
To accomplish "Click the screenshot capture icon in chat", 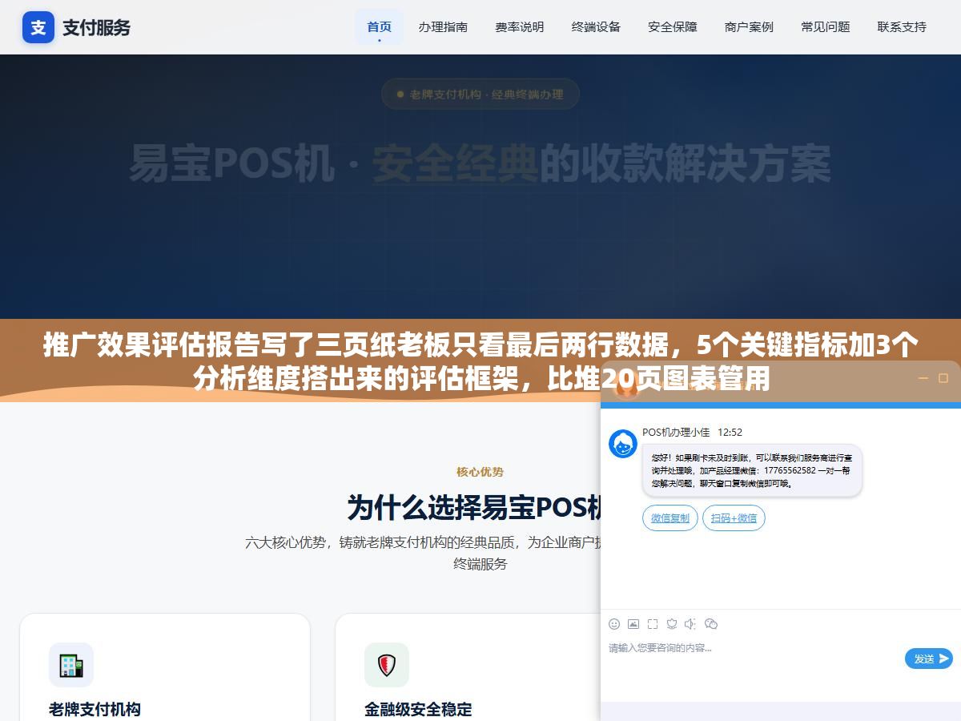I will coord(653,624).
